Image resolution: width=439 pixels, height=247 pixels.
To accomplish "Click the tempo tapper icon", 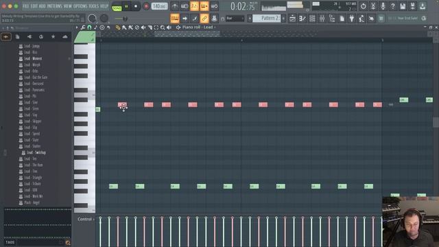I will click(361, 19).
